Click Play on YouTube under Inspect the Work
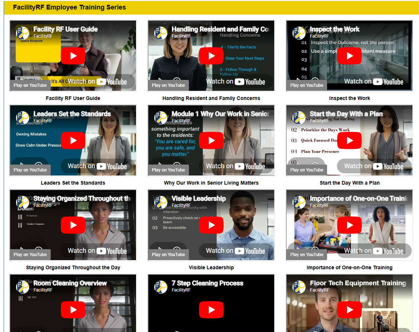 (x=307, y=85)
